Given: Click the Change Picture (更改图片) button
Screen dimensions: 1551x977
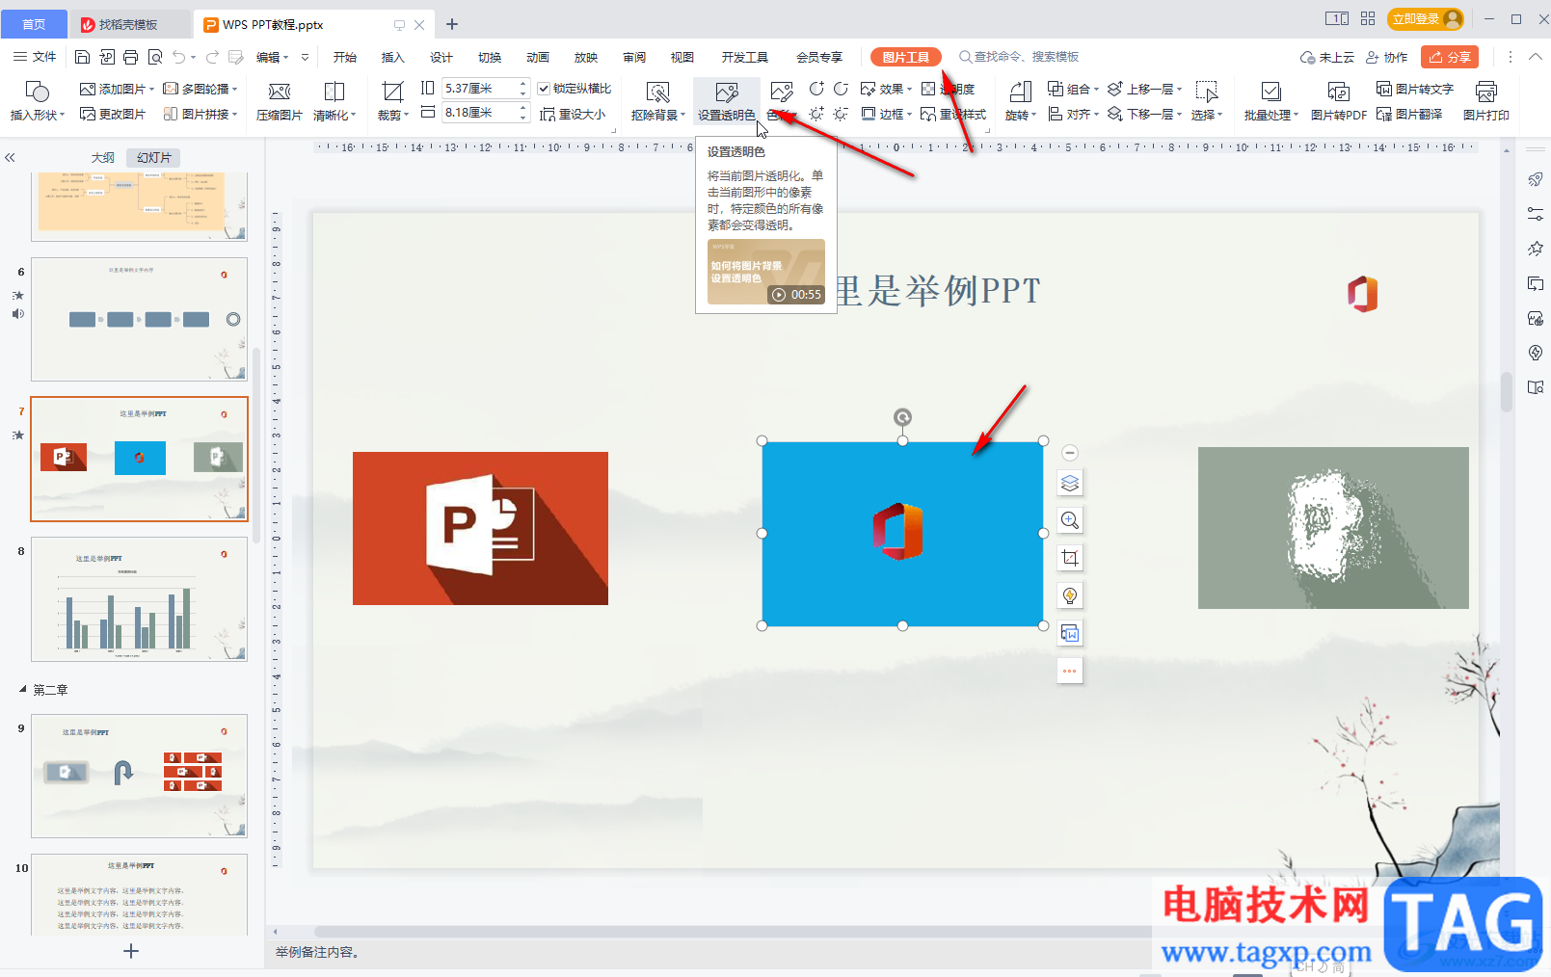Looking at the screenshot, I should point(113,114).
